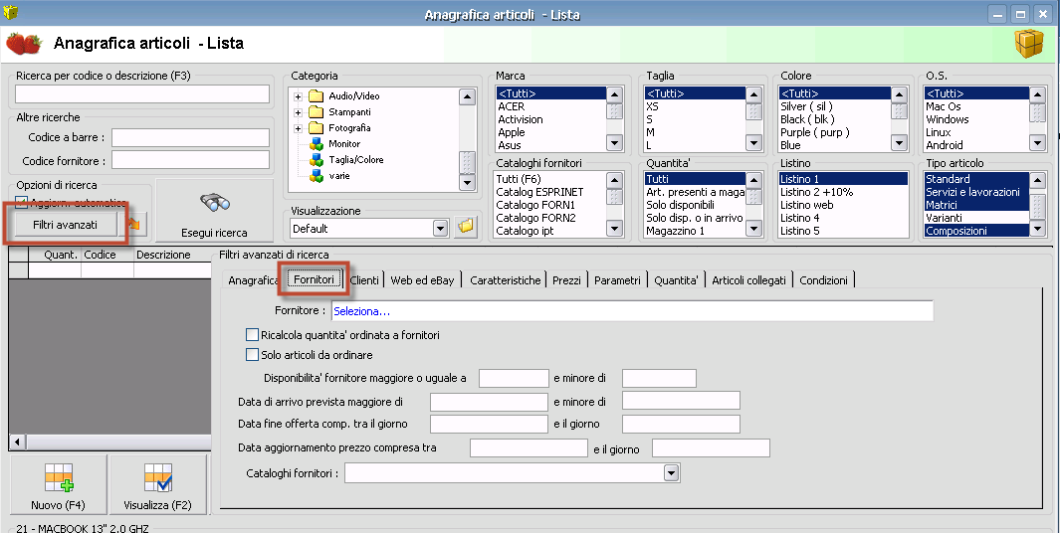Select the Condizioni tab
Viewport: 1060px width, 533px height.
[823, 279]
